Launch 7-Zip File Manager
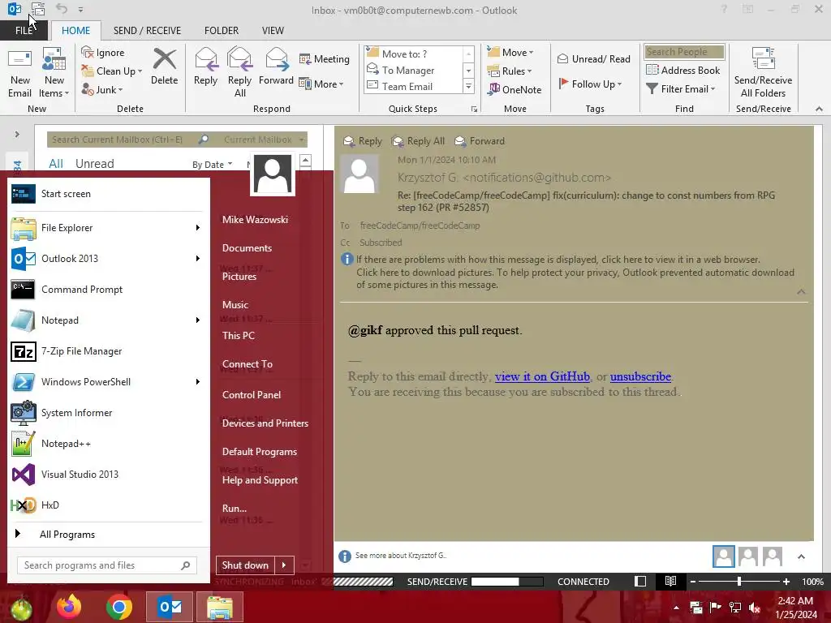 point(106,351)
